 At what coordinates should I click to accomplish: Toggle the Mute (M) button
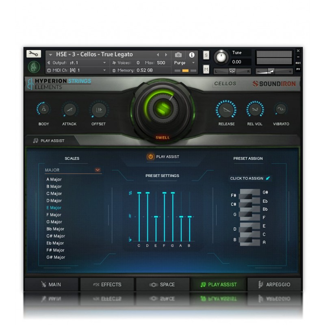(206, 69)
